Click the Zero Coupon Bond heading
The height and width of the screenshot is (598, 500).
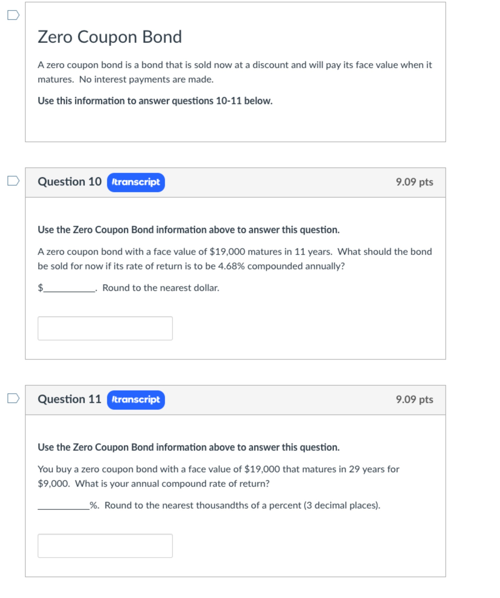[110, 37]
